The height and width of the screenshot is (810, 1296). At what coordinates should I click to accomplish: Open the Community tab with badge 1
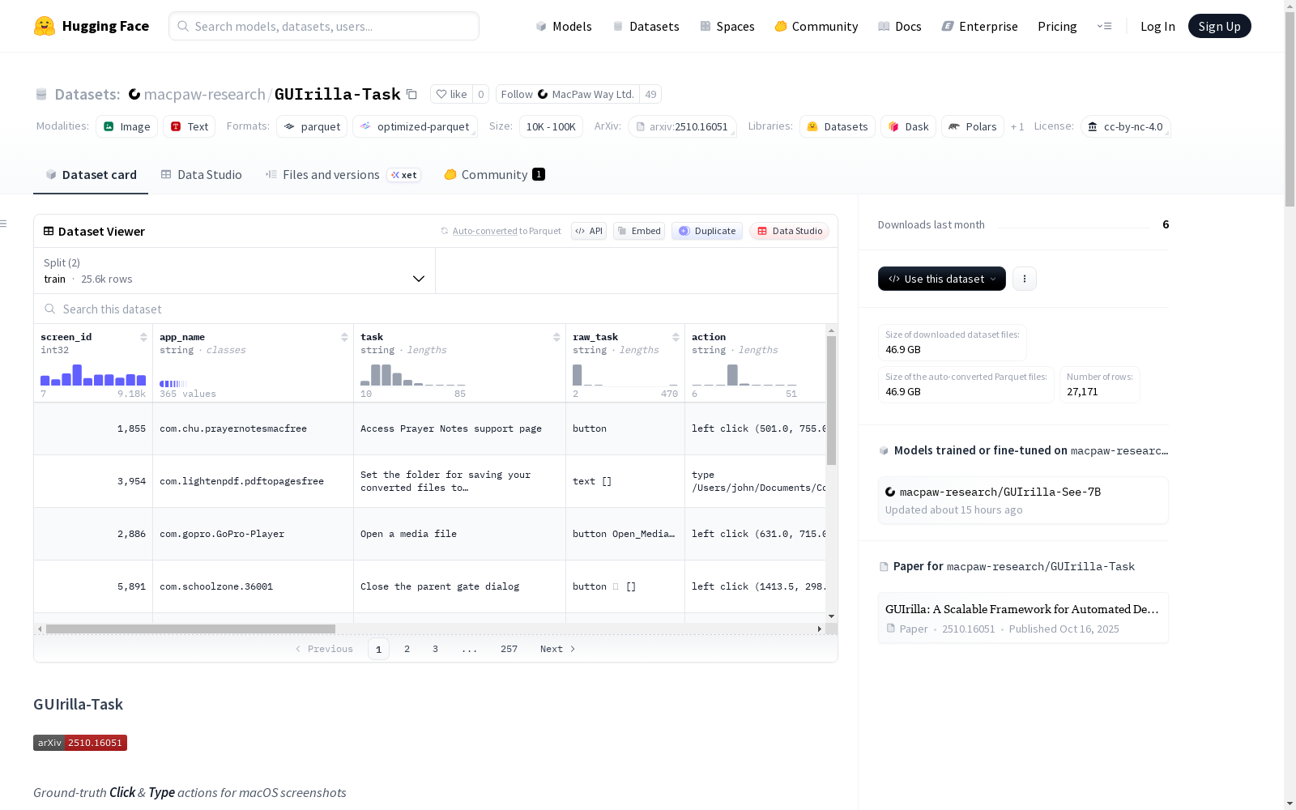coord(494,174)
